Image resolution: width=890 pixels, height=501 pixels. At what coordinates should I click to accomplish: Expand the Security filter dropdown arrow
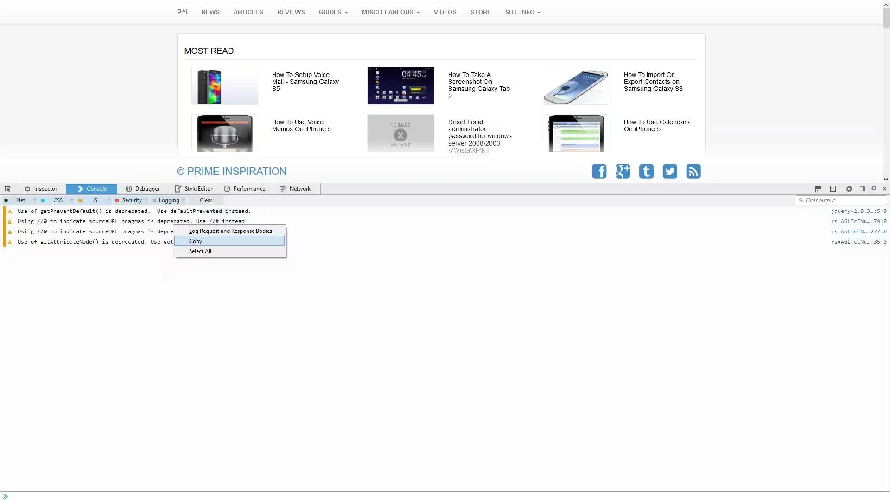pyautogui.click(x=146, y=200)
